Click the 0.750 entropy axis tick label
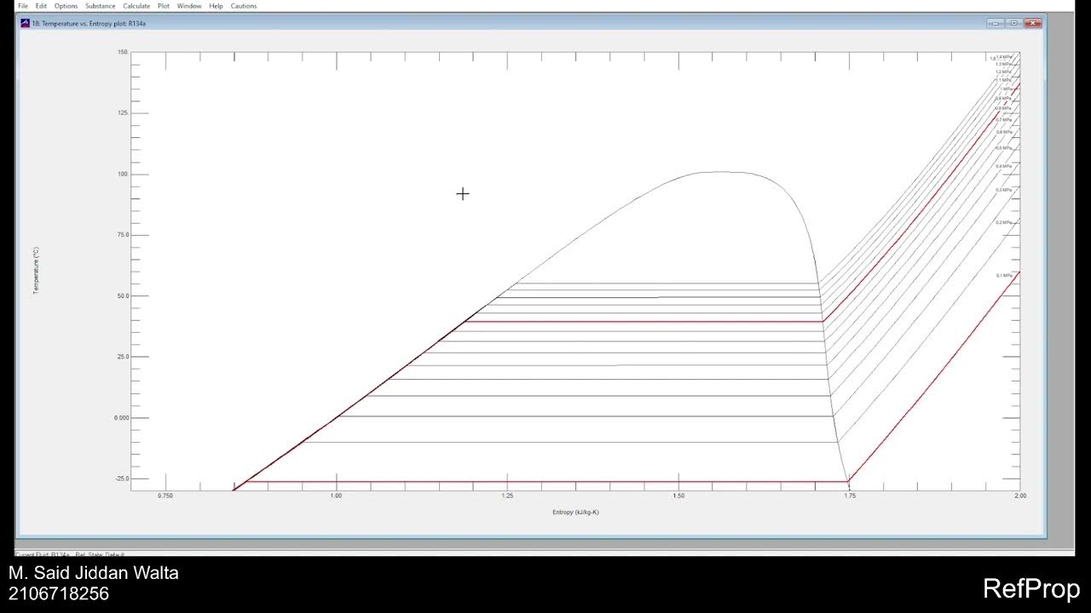Screen dimensions: 1091x613 [165, 496]
